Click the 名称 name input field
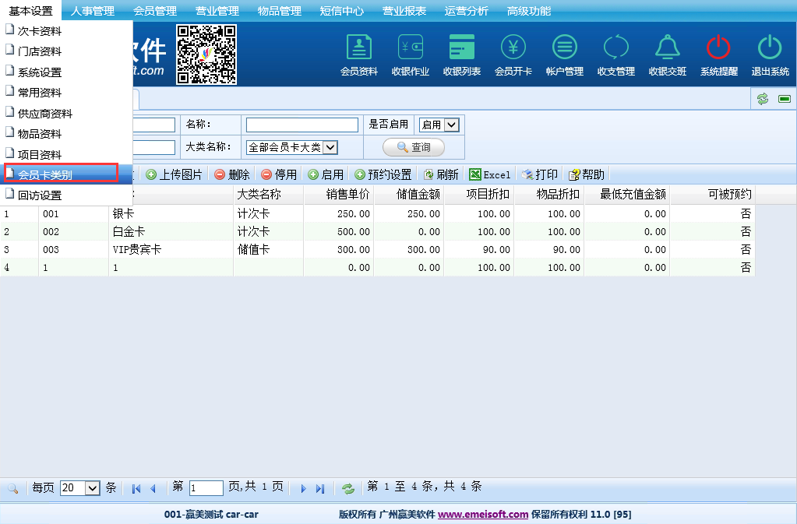797x524 pixels. 302,125
